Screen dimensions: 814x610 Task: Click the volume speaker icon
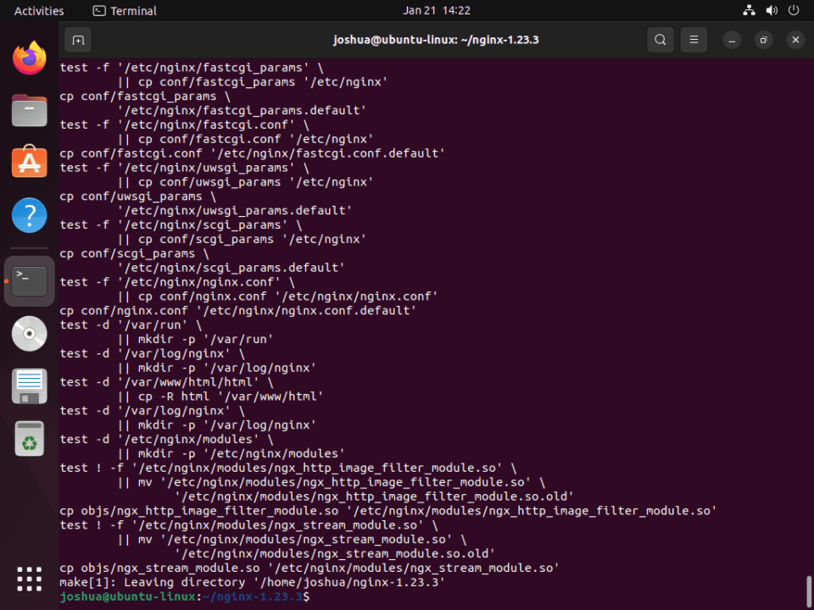coord(772,10)
